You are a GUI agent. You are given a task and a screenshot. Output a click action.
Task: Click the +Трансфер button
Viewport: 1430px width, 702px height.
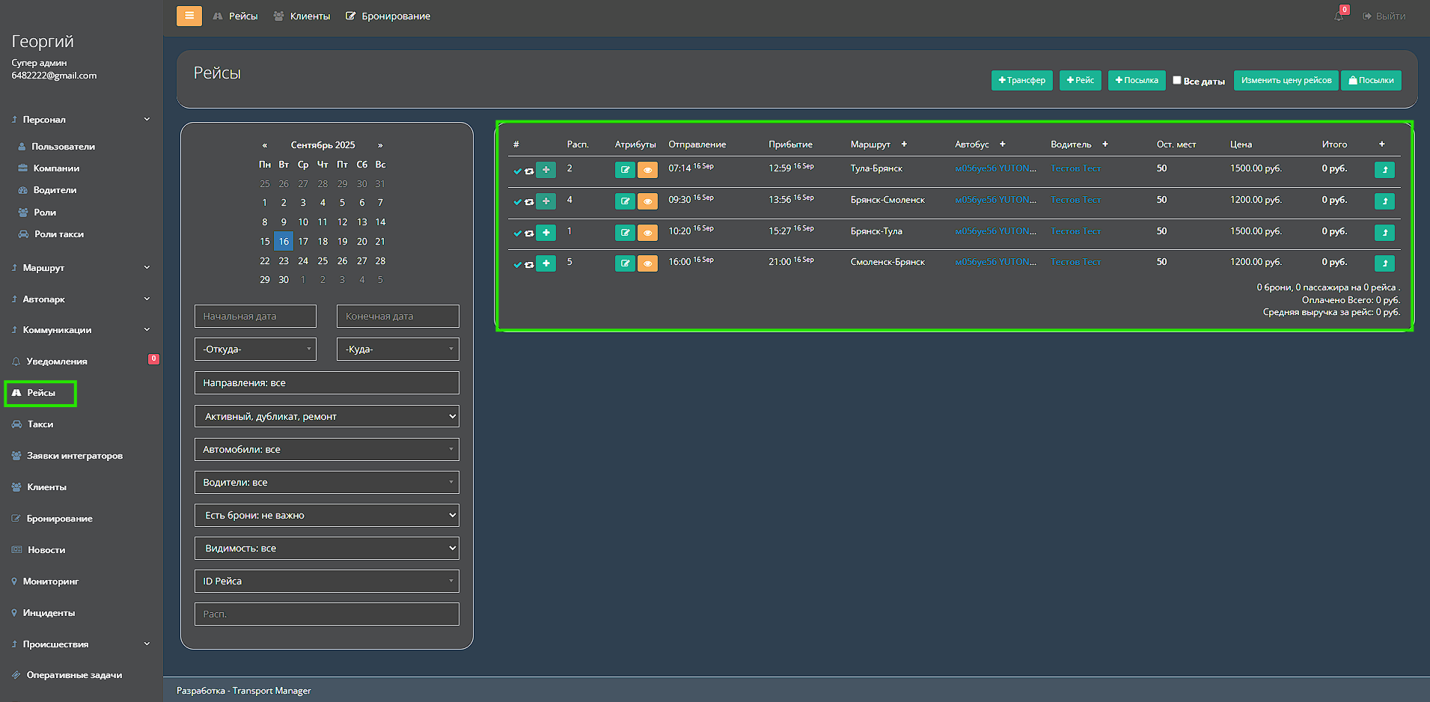click(1021, 80)
